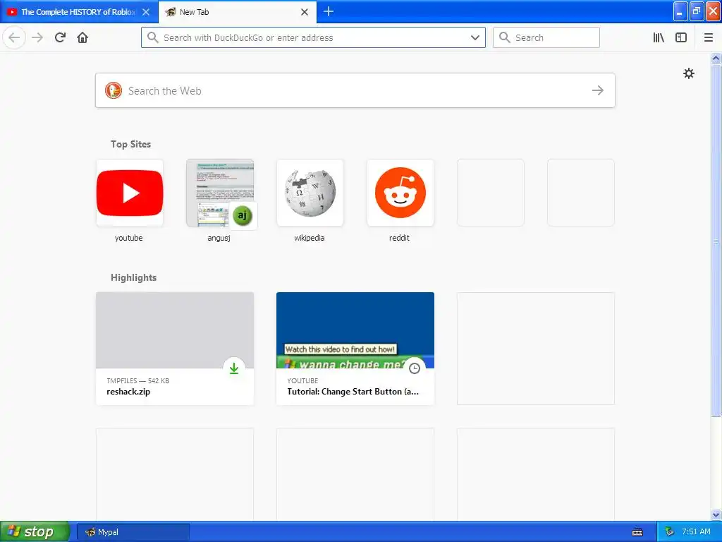The image size is (722, 542).
Task: Click the Top Sites heading
Action: pyautogui.click(x=130, y=144)
